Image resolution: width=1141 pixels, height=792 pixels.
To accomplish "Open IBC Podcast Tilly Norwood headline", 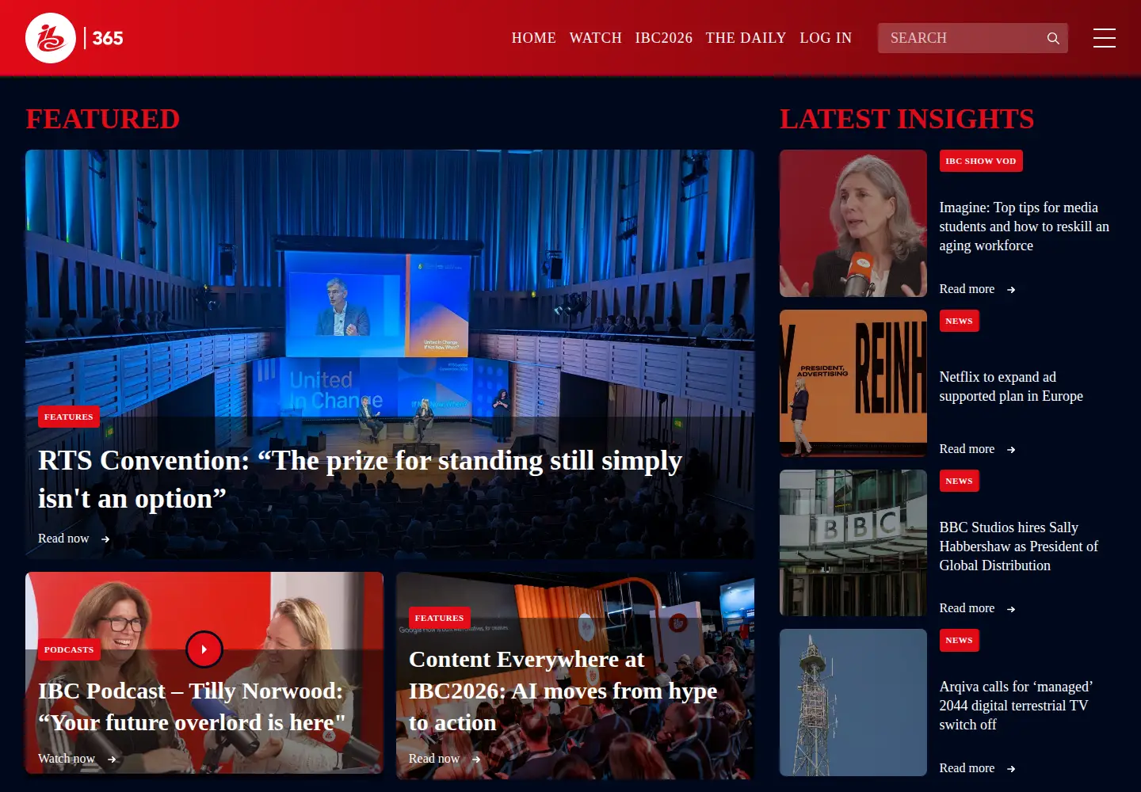I will (192, 706).
